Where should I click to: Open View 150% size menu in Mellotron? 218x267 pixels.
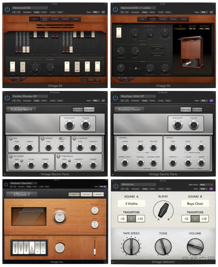coord(204,189)
